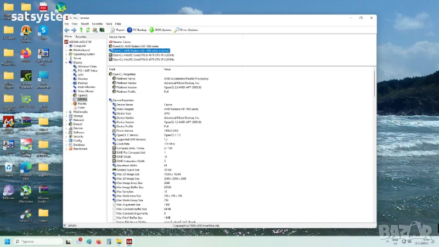Click the green Refresh toolbar icon
This screenshot has height=247, width=439.
pyautogui.click(x=87, y=30)
